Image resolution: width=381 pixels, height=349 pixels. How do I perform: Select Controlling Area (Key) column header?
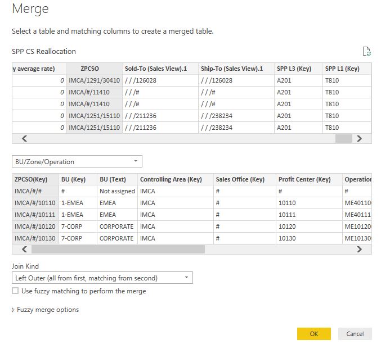point(176,179)
